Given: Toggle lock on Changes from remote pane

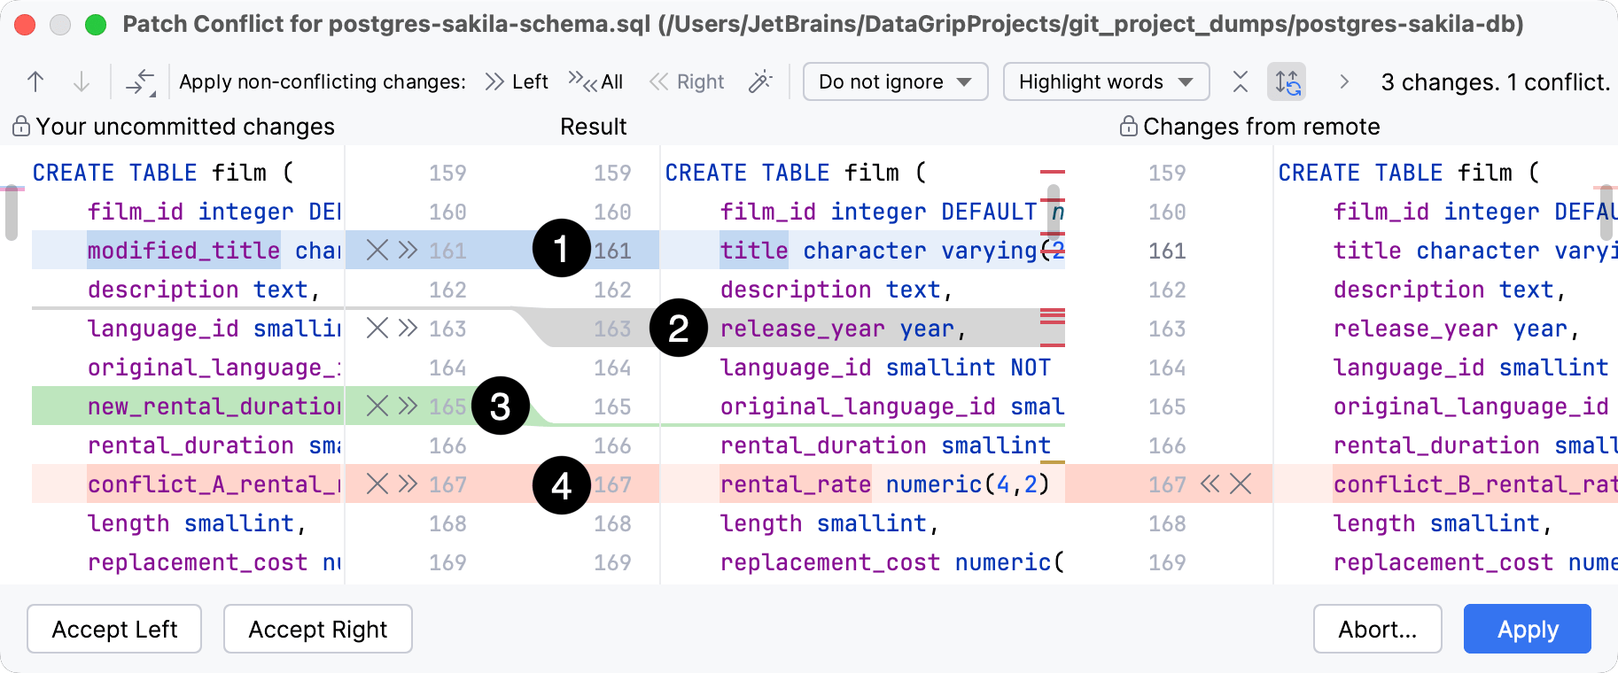Looking at the screenshot, I should pos(1128,127).
